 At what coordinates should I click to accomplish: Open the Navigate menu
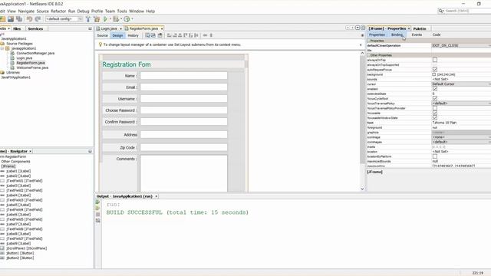[x=26, y=11]
